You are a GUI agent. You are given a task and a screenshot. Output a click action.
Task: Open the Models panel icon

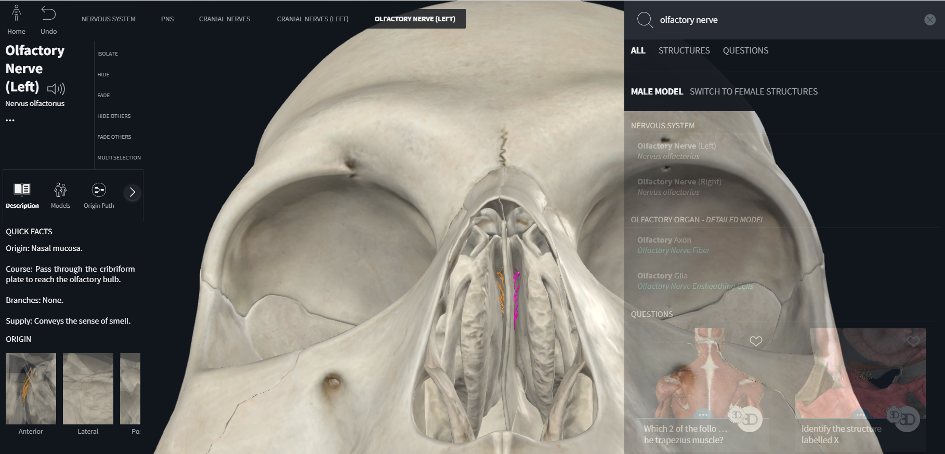[60, 190]
